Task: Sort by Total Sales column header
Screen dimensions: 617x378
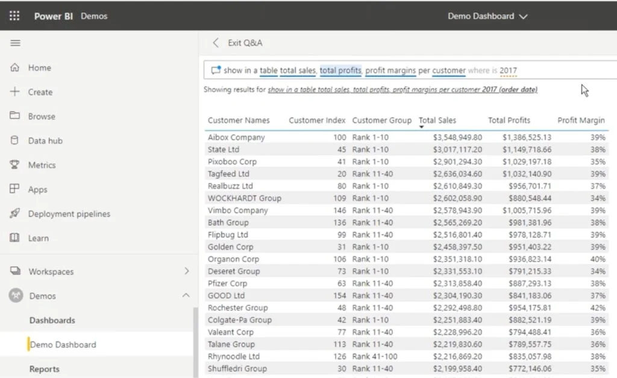Action: click(437, 121)
